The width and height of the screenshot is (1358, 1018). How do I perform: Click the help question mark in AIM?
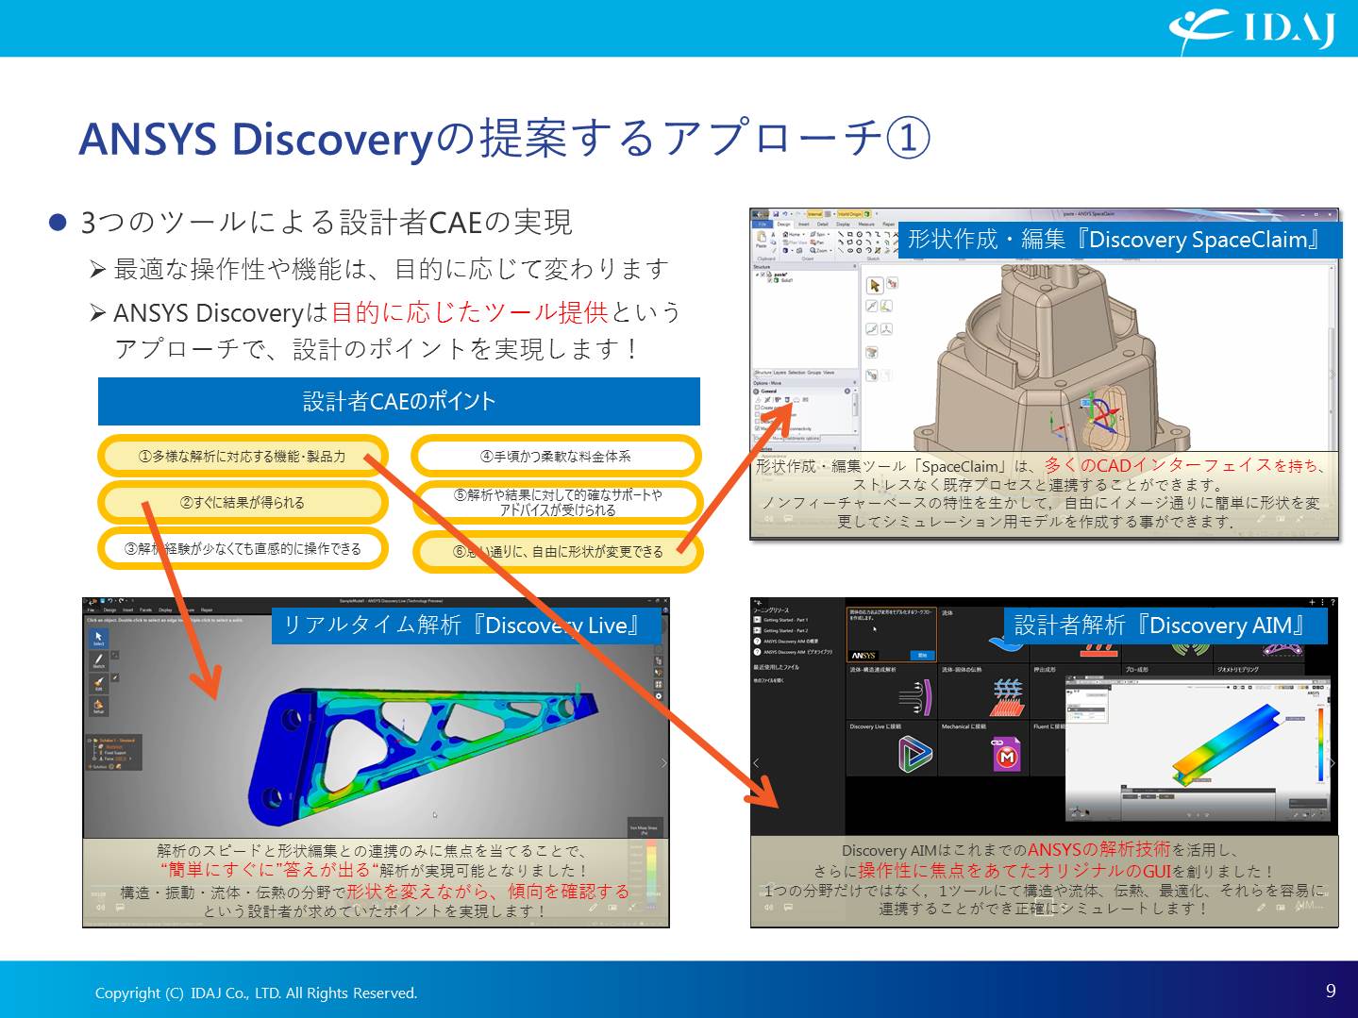1333,602
